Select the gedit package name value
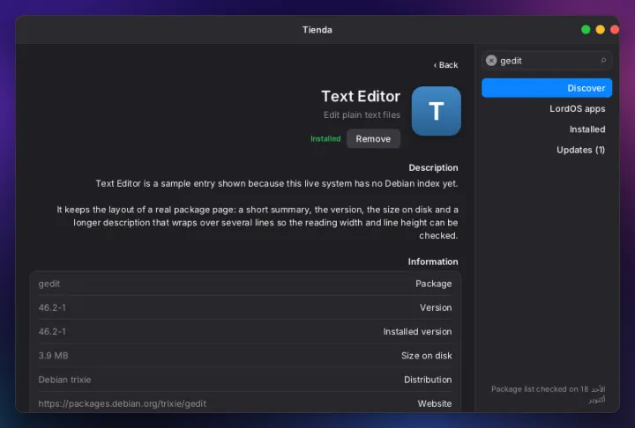 49,284
